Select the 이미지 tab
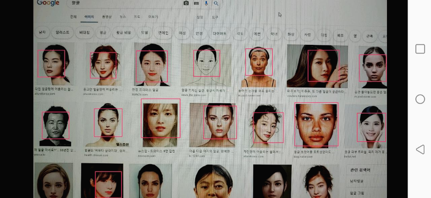Image resolution: width=431 pixels, height=198 pixels. pos(89,17)
